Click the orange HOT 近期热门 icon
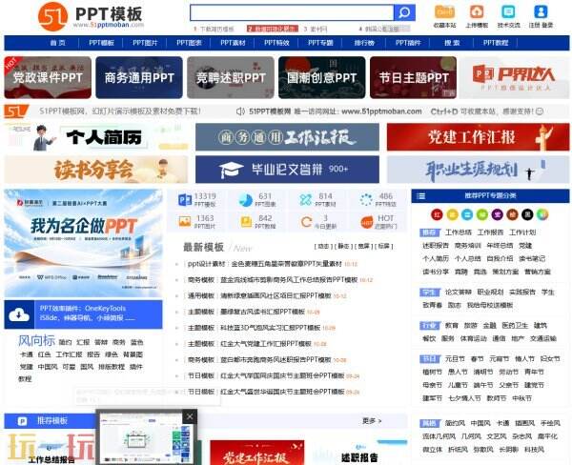Screen dimensions: 572x465 [x=367, y=222]
